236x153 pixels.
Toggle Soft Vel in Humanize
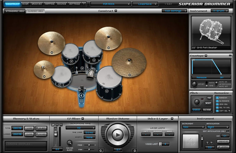tap(217, 111)
